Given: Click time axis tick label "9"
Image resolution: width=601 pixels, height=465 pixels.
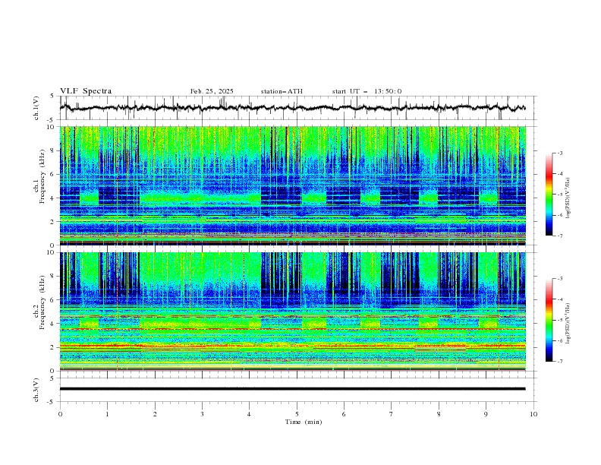Looking at the screenshot, I should [486, 414].
